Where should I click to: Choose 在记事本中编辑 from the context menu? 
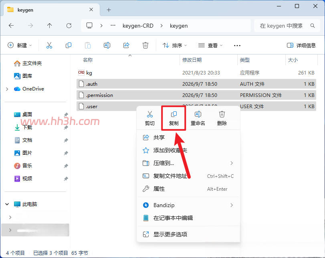coord(188,218)
